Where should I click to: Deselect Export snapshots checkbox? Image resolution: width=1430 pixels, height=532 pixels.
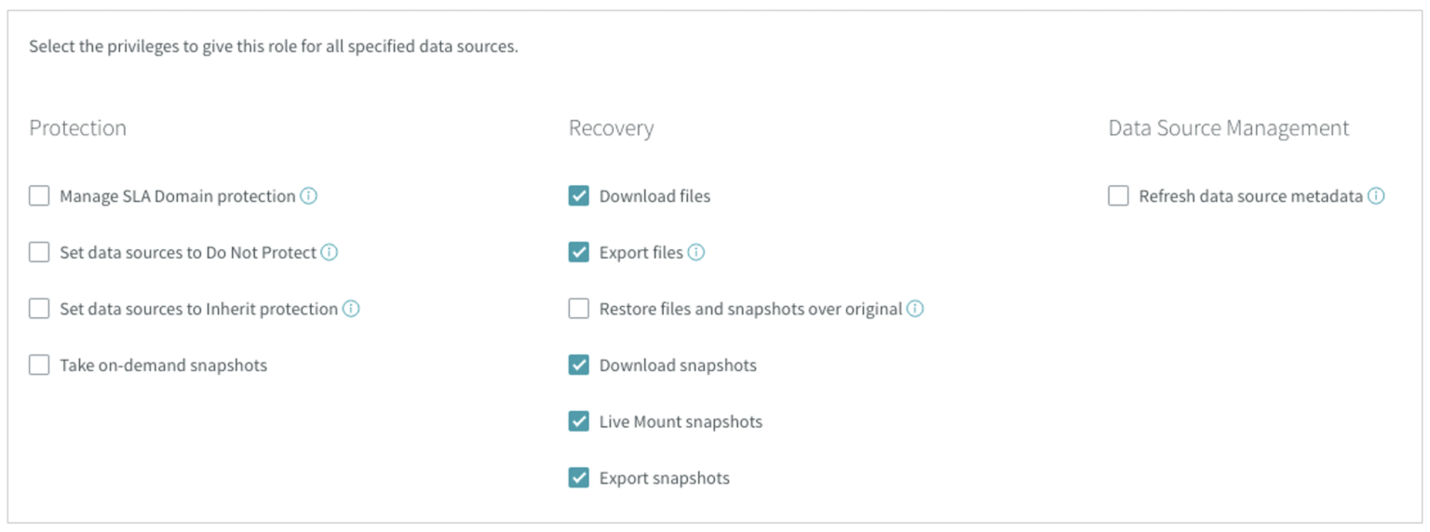point(579,478)
